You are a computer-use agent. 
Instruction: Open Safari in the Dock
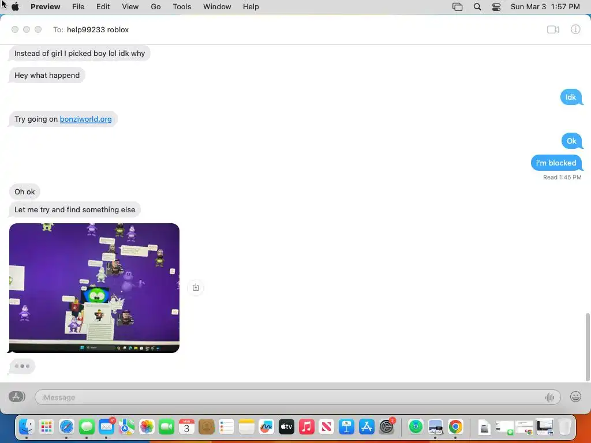pyautogui.click(x=66, y=427)
